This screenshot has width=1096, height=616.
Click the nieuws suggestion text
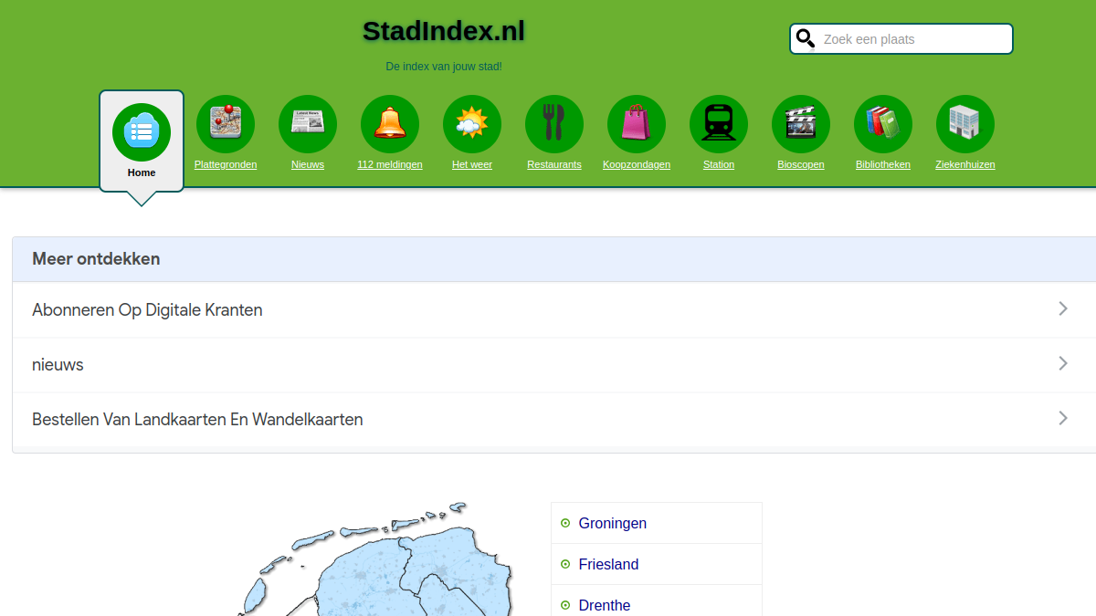point(58,365)
